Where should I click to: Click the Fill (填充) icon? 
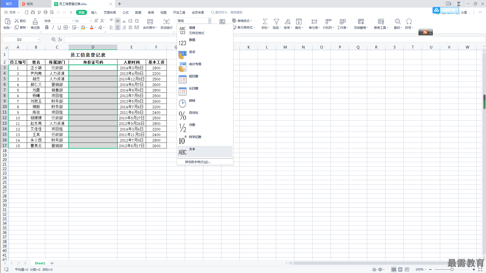pos(299,21)
